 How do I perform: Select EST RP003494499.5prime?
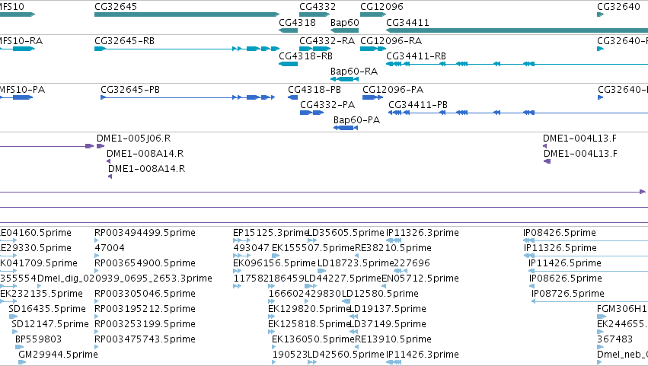pos(145,233)
